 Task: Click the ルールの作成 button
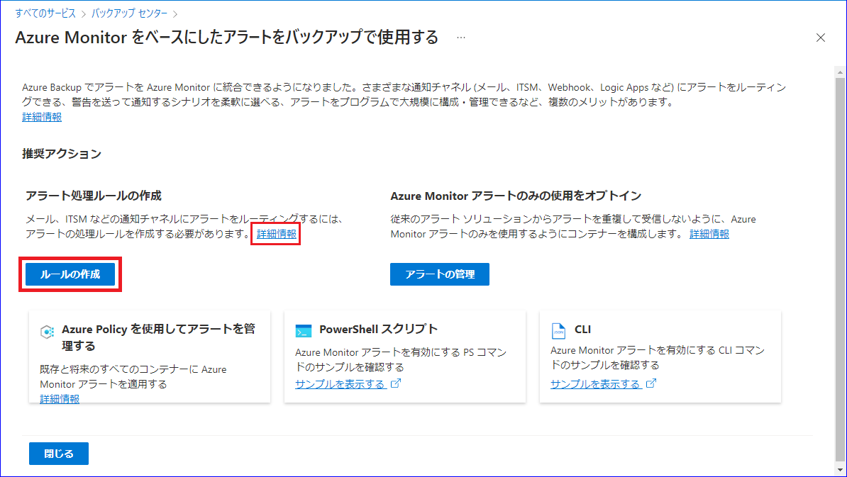point(70,274)
